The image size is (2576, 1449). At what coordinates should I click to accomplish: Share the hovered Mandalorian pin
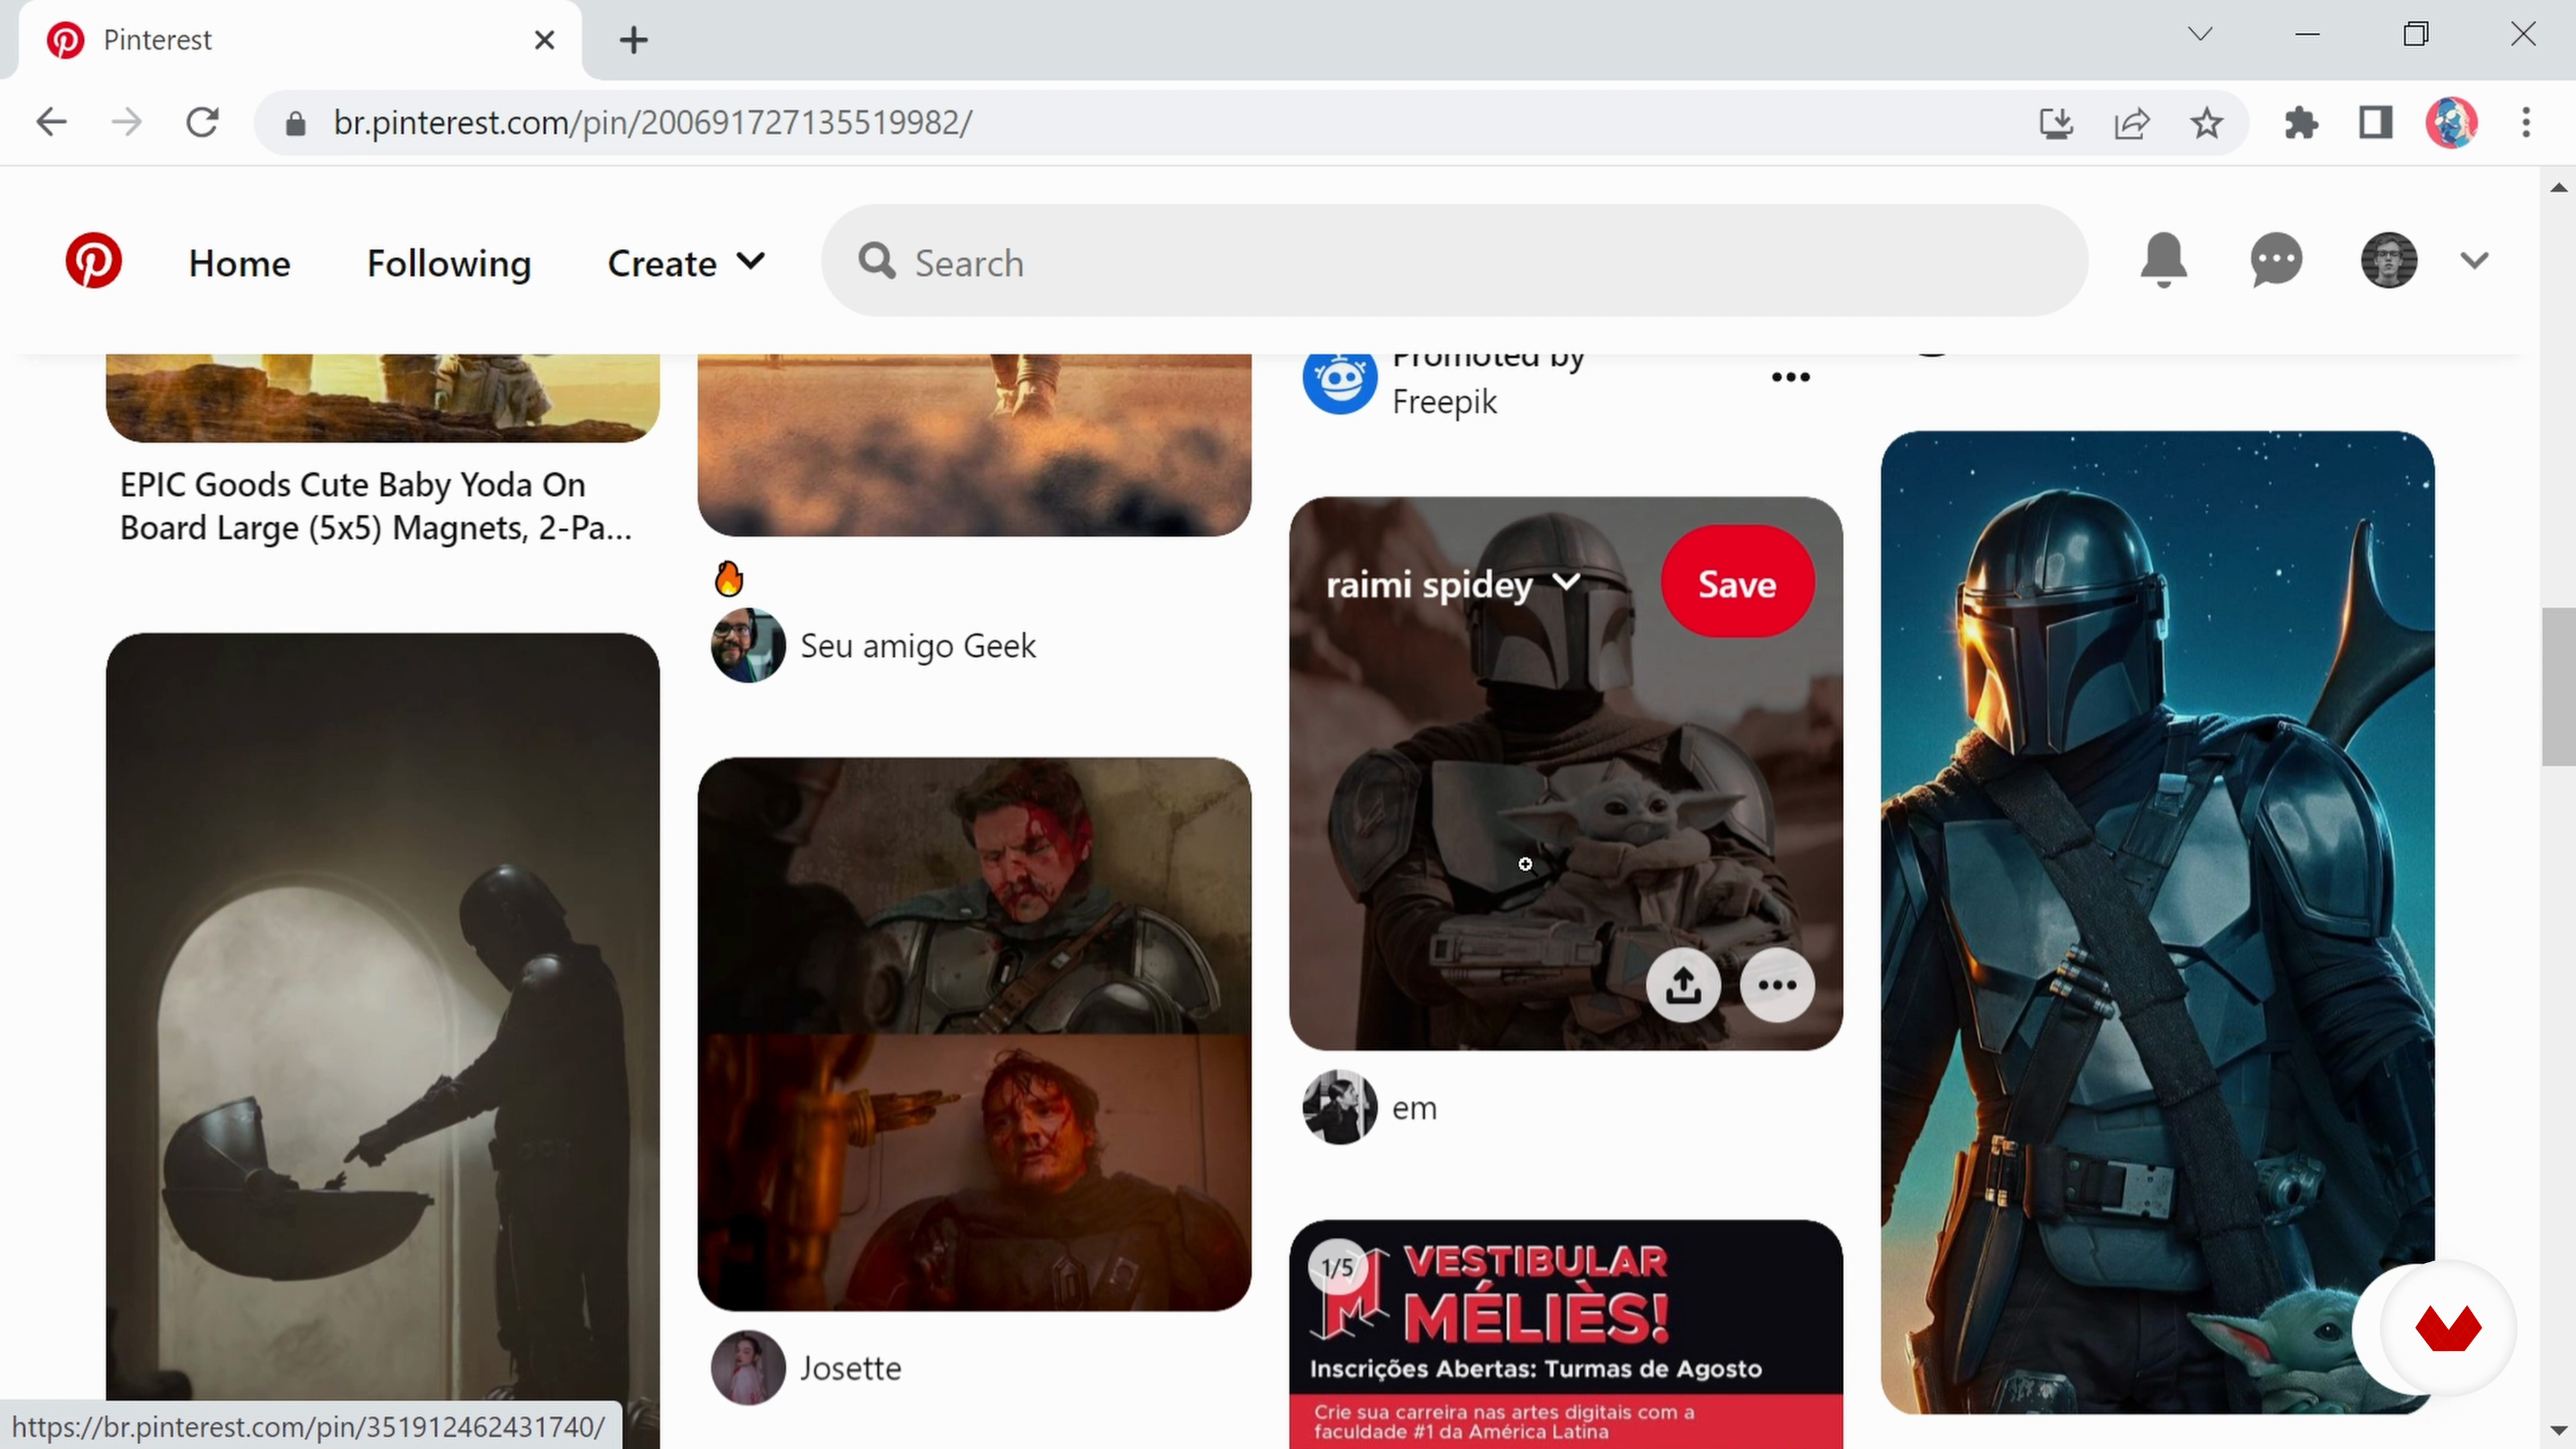pyautogui.click(x=1683, y=985)
